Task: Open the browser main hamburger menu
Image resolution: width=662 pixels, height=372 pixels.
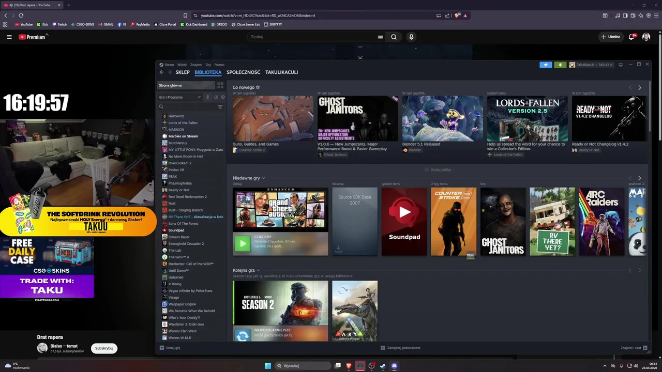Action: pos(656,16)
